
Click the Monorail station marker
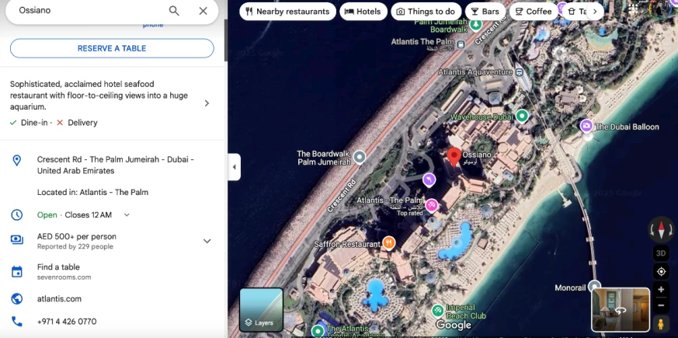pos(595,286)
